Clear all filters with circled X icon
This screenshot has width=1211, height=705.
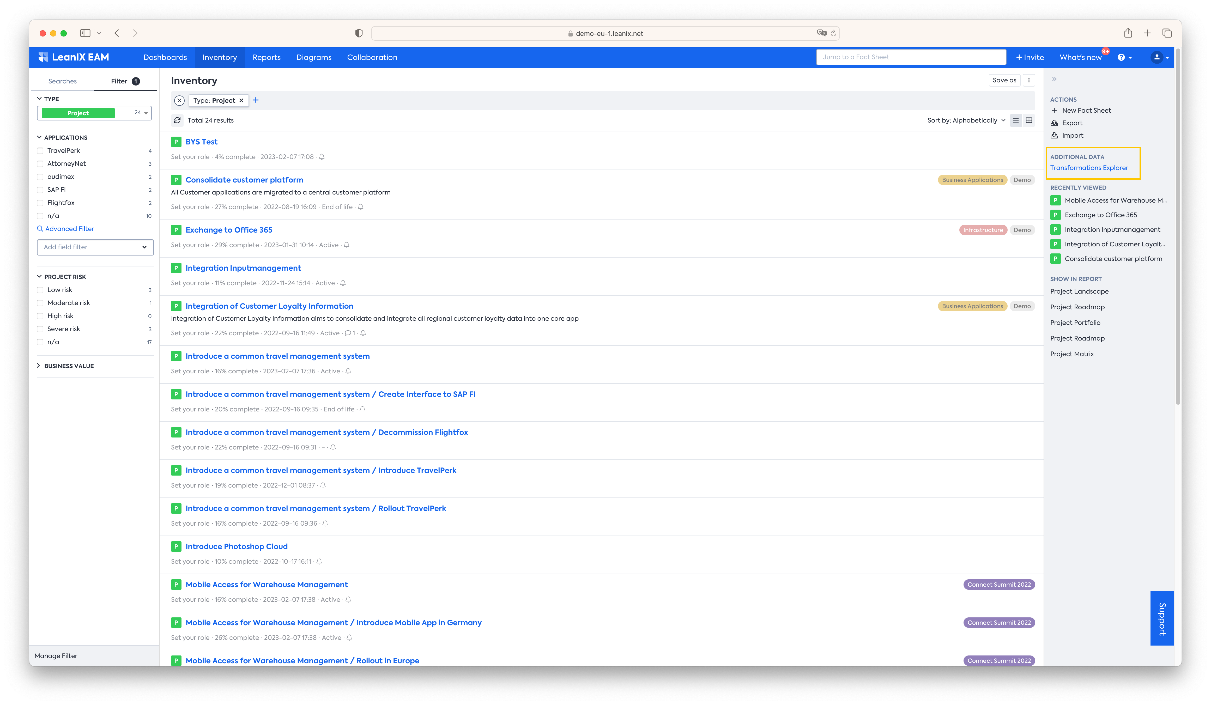point(179,100)
